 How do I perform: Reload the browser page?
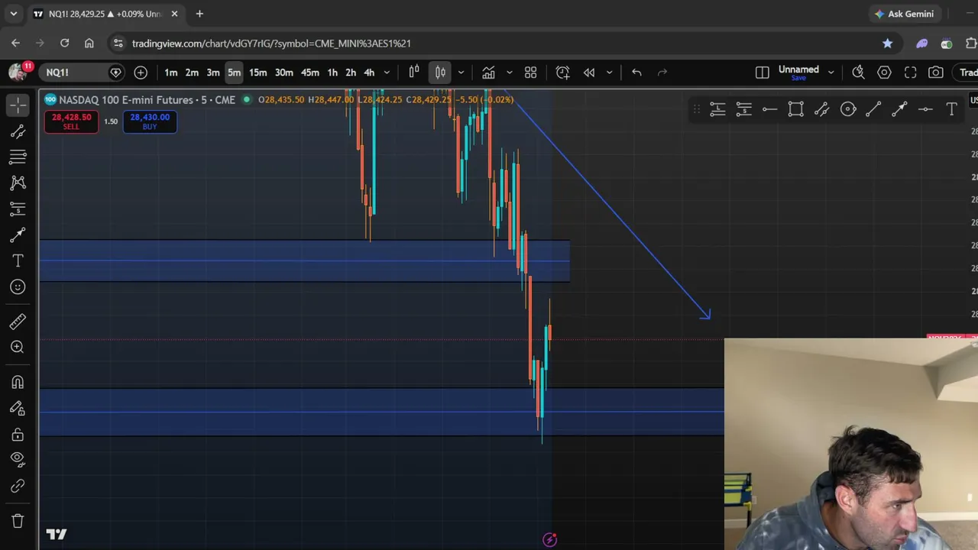pyautogui.click(x=64, y=44)
